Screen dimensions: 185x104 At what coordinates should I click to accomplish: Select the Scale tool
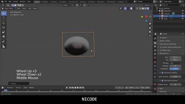tap(4, 32)
